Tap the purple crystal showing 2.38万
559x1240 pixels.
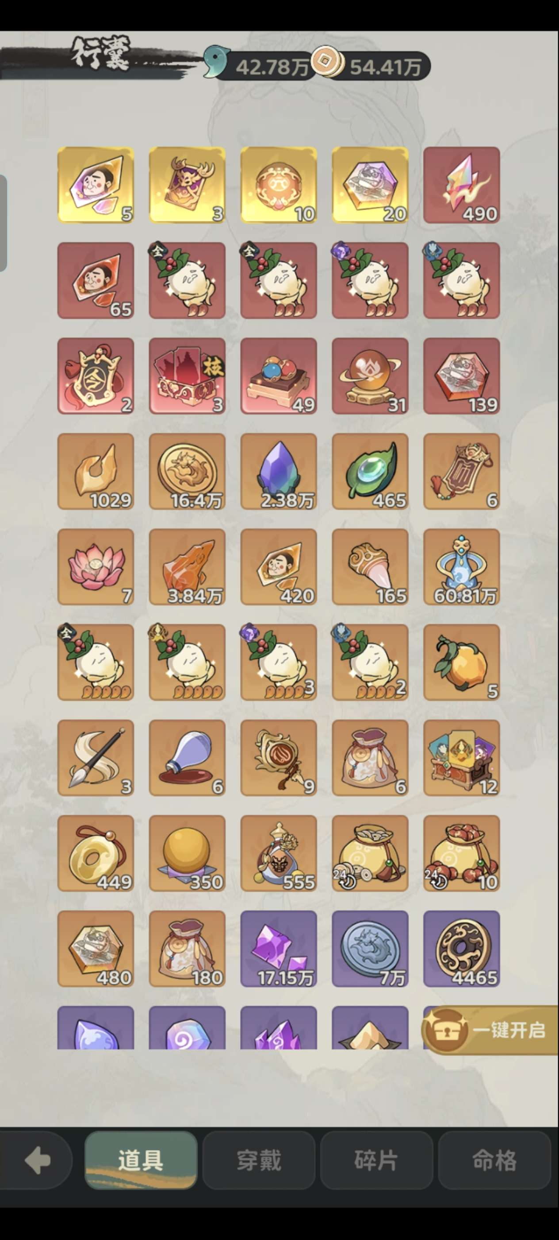click(x=279, y=471)
